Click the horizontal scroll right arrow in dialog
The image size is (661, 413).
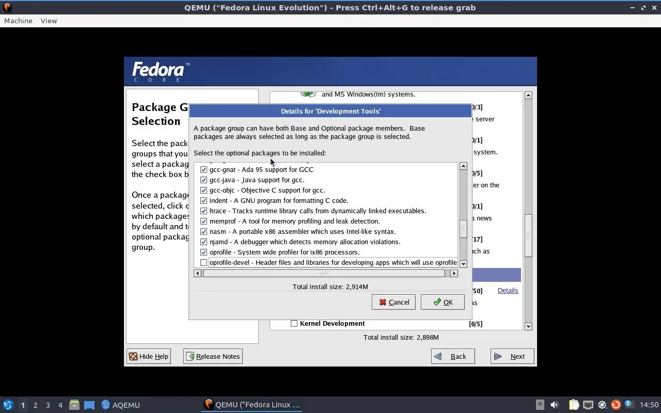pos(454,273)
